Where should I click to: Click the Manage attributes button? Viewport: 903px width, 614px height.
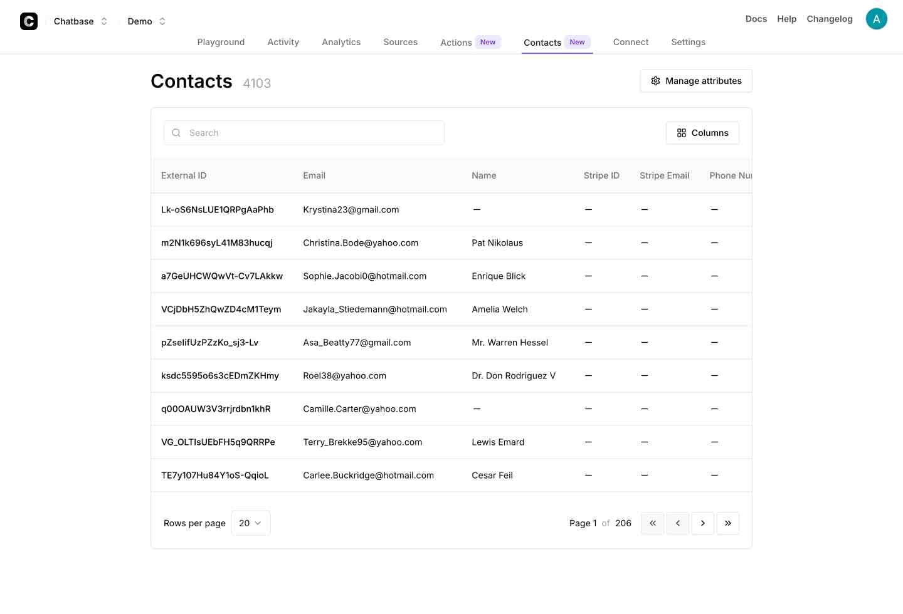pyautogui.click(x=696, y=81)
